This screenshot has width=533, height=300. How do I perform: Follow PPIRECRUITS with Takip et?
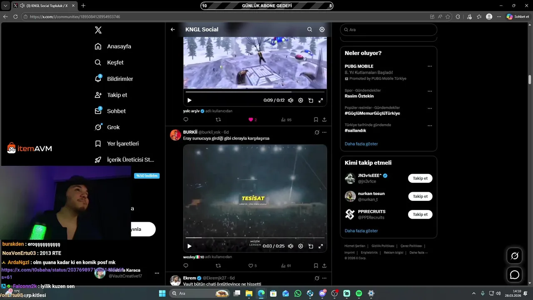pos(420,214)
